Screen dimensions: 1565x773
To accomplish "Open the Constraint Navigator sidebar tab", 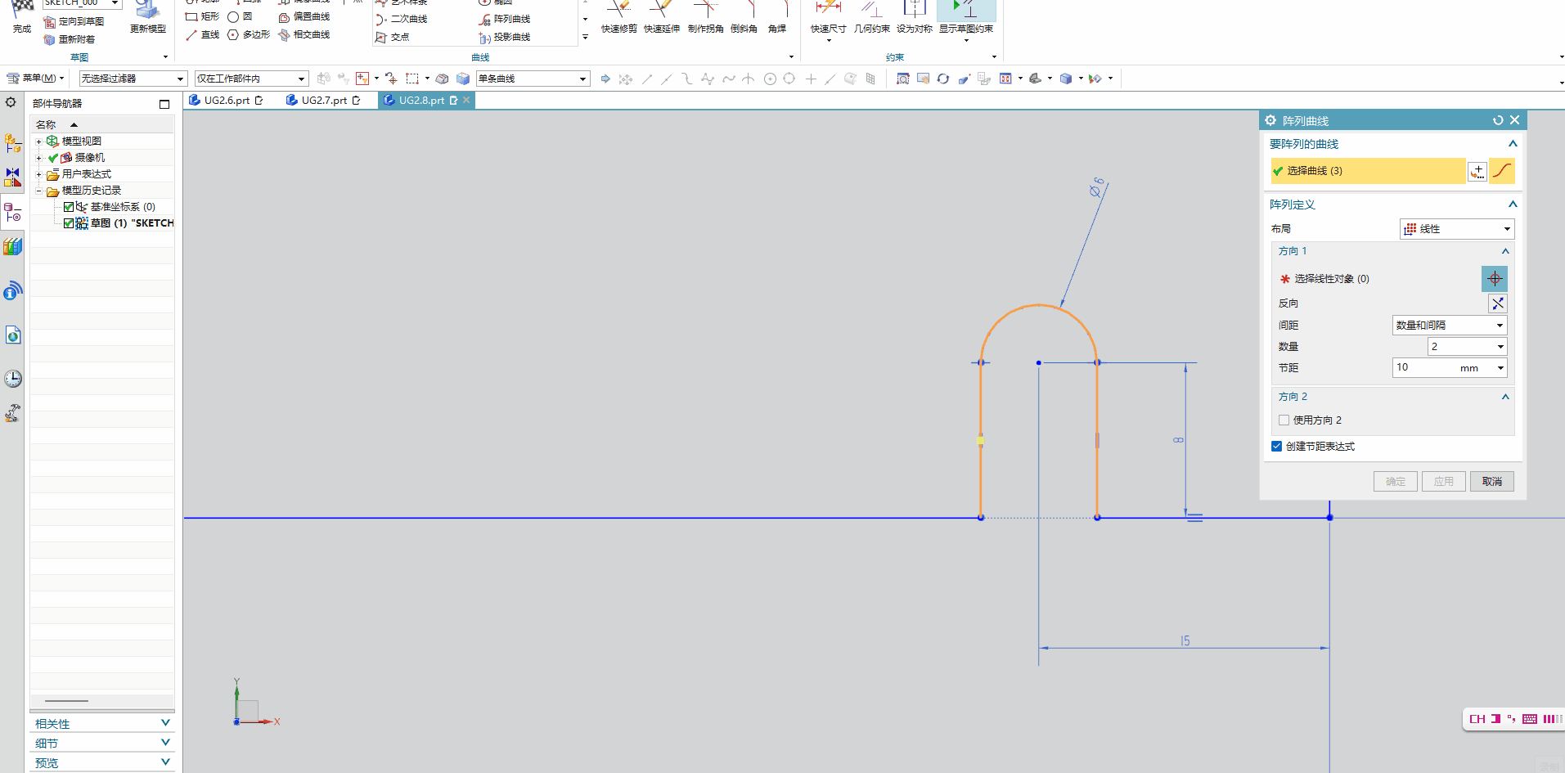I will 12,176.
